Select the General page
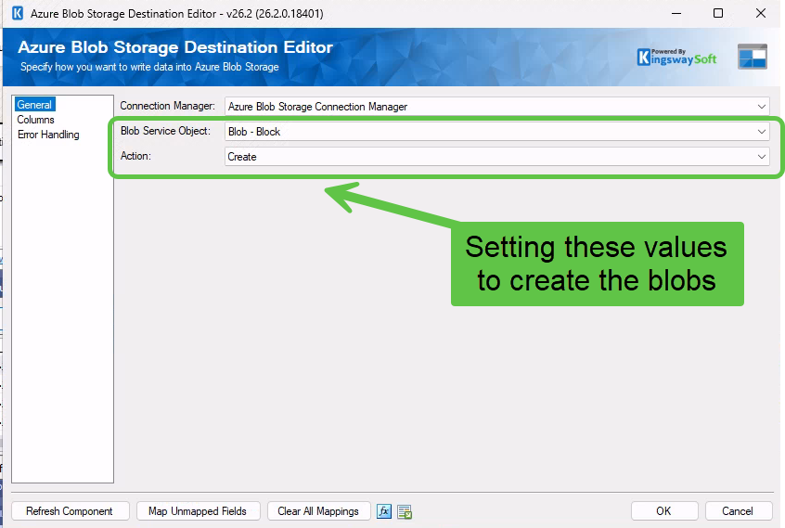Image resolution: width=785 pixels, height=528 pixels. click(34, 105)
